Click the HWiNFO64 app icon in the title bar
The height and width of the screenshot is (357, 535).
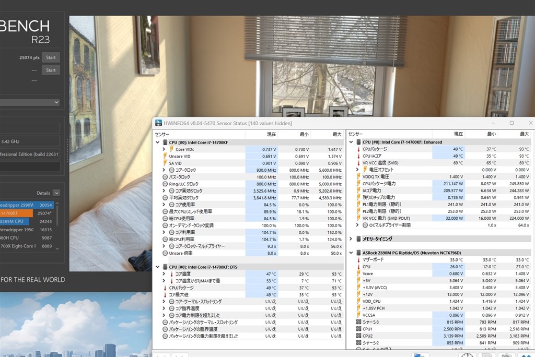[159, 123]
